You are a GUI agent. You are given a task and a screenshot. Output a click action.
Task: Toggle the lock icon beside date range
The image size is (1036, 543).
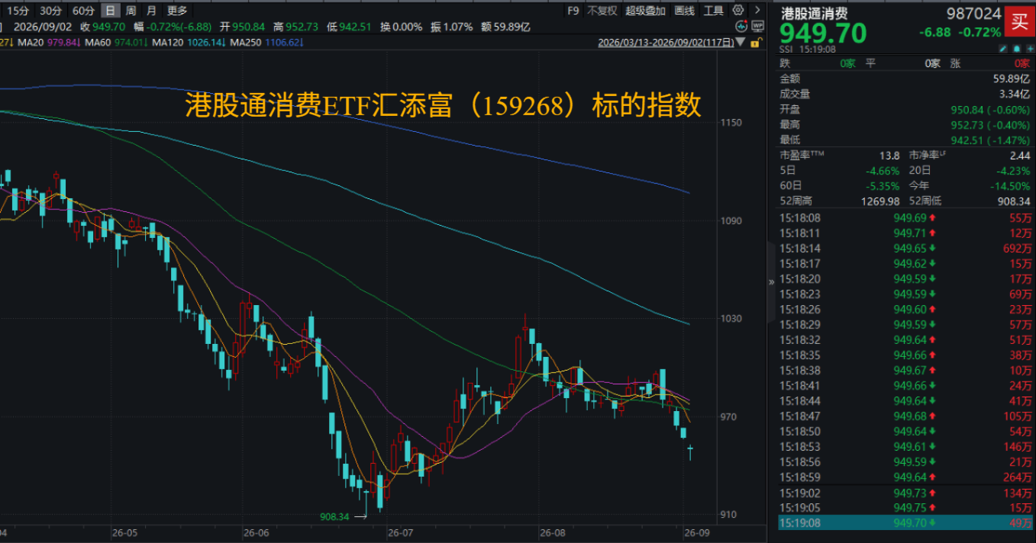[757, 43]
